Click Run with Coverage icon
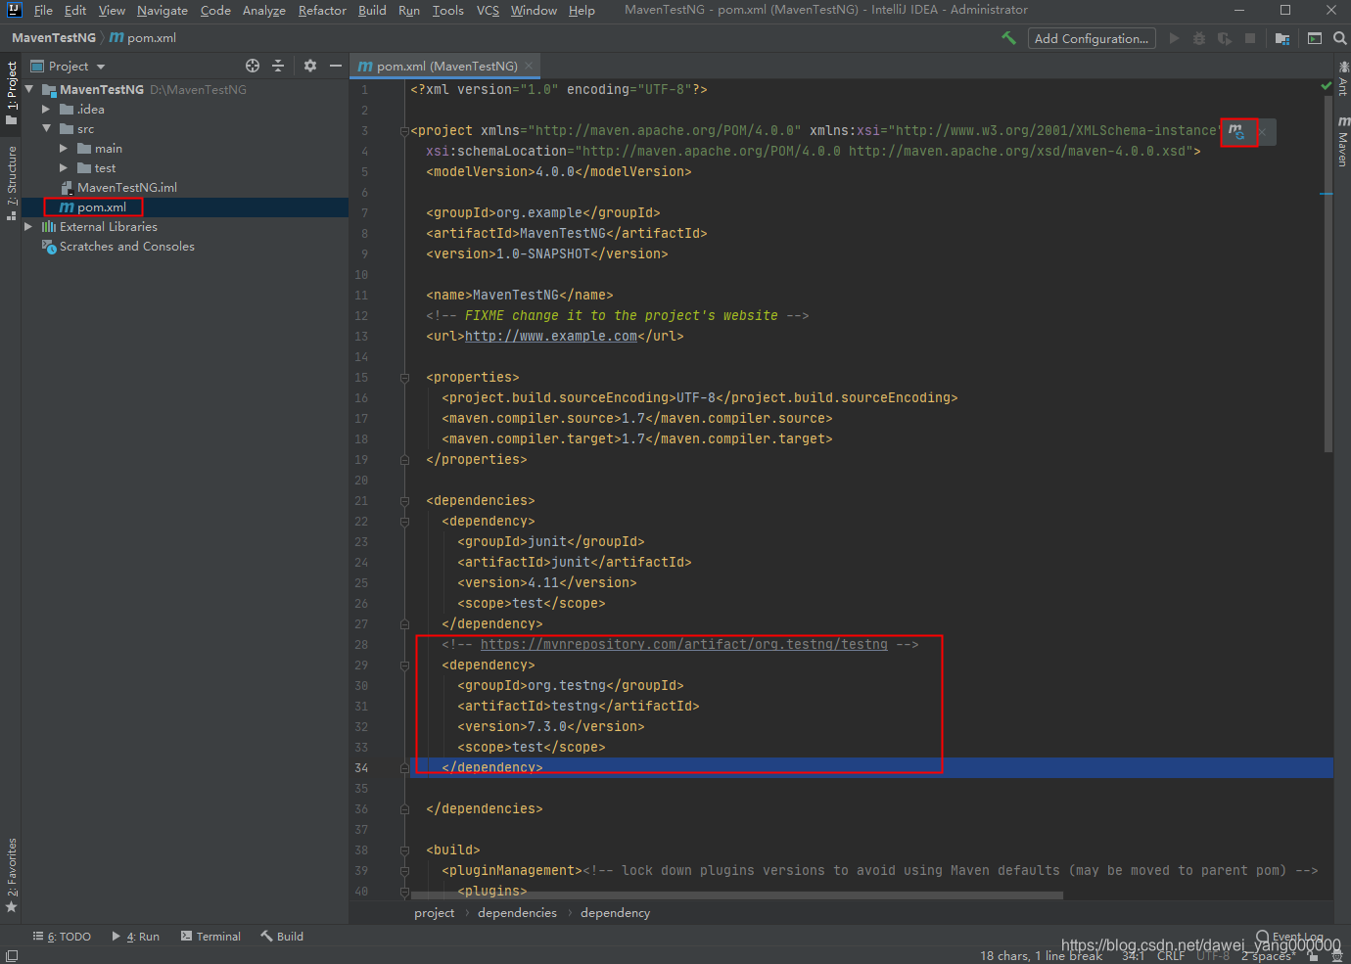This screenshot has height=964, width=1351. point(1225,38)
